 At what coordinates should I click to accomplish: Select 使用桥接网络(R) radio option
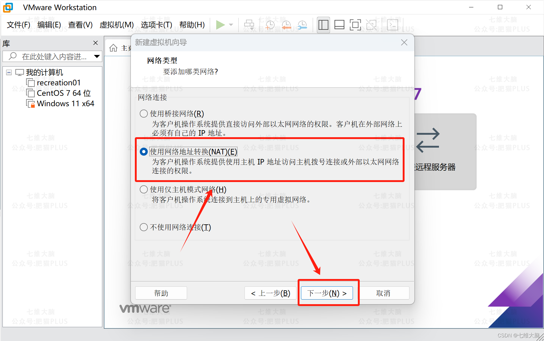point(144,114)
